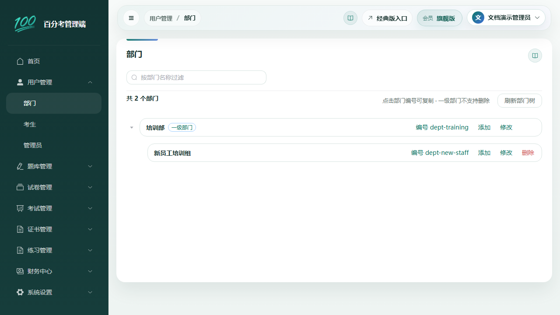The height and width of the screenshot is (315, 560).
Task: Click the 共 2 个部门 count text
Action: pyautogui.click(x=143, y=98)
